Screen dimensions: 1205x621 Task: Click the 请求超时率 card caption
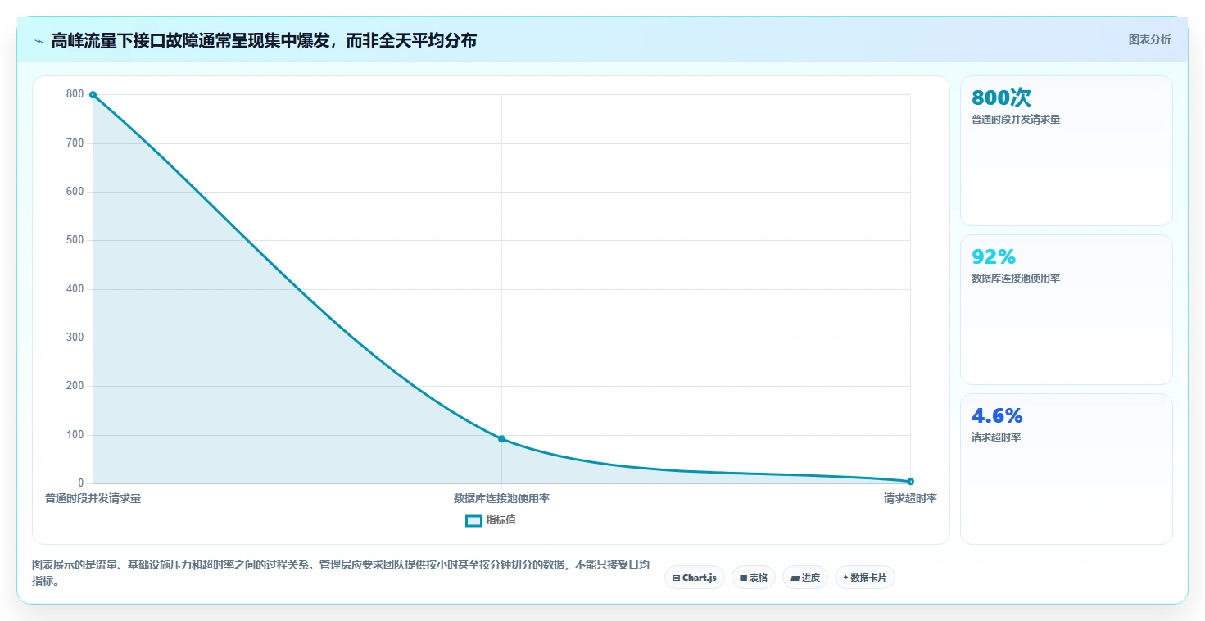996,437
